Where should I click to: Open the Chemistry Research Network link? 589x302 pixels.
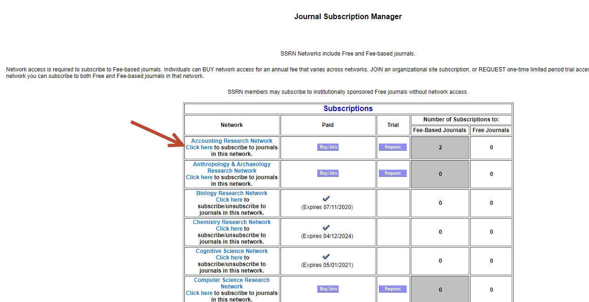coord(231,222)
